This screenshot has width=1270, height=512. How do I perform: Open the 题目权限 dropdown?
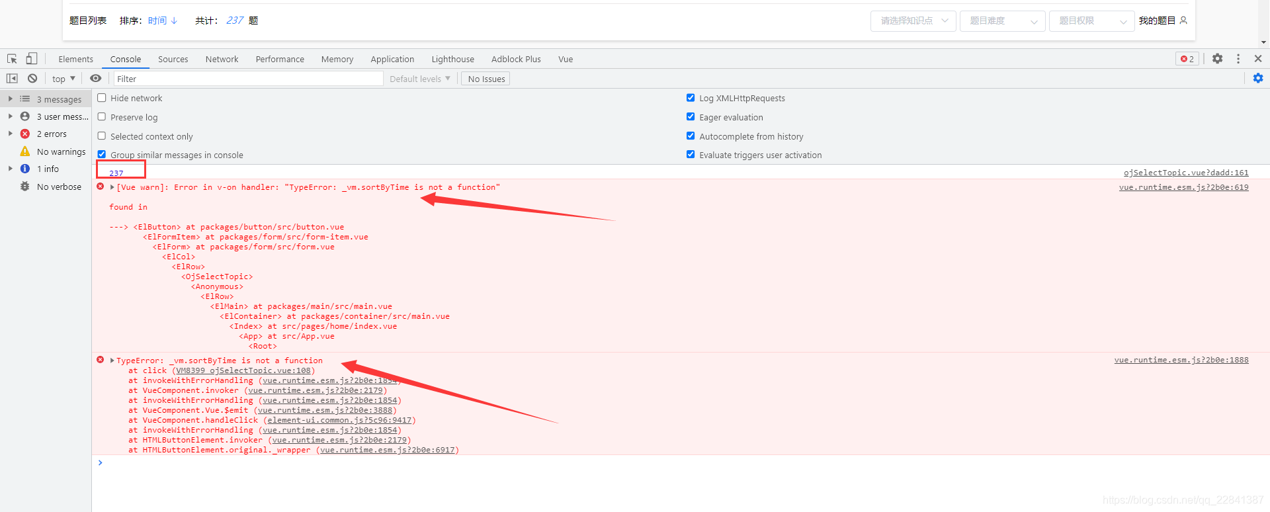pyautogui.click(x=1092, y=21)
